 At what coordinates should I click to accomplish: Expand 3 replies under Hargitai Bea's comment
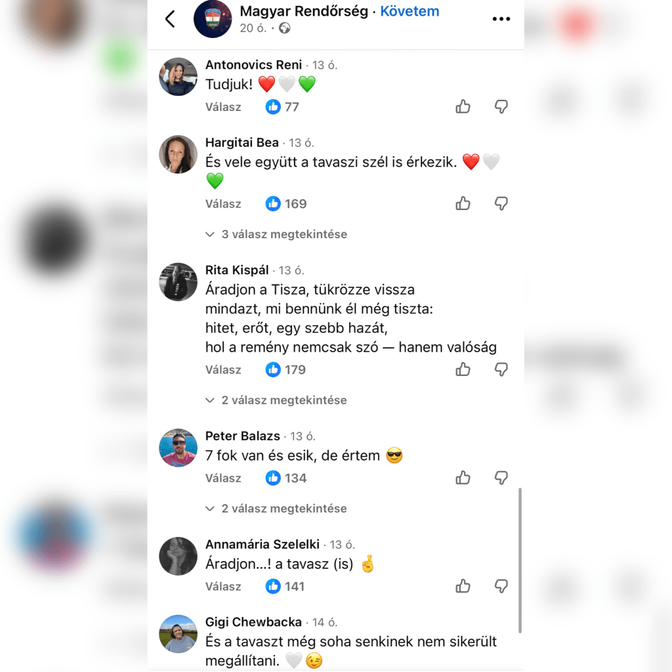[x=276, y=234]
